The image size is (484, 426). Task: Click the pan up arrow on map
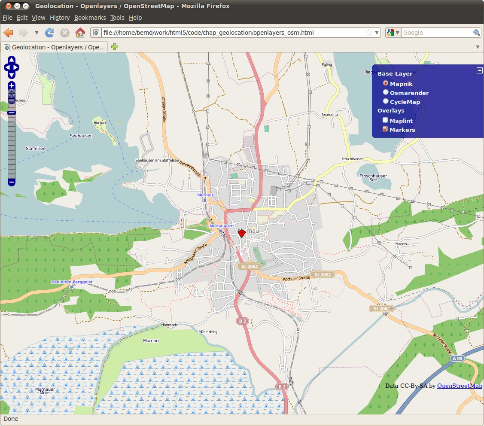click(12, 60)
